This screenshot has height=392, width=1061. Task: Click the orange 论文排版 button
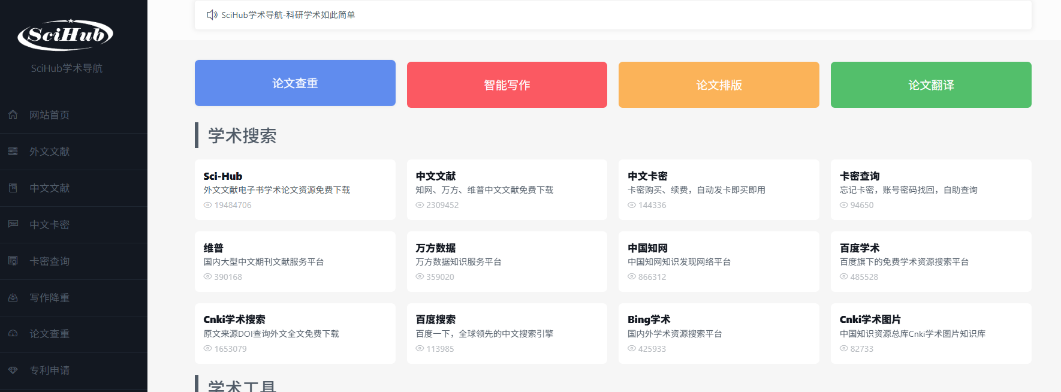(719, 85)
